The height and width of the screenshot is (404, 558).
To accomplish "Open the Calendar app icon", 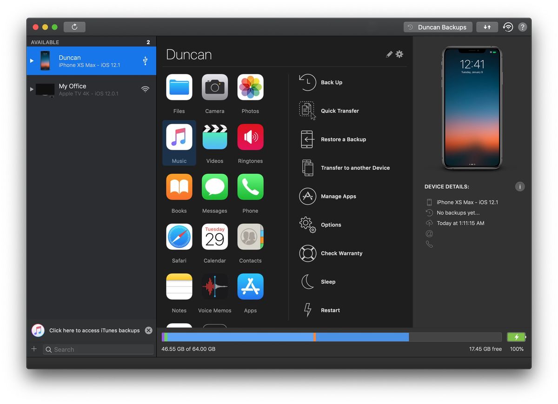I will pyautogui.click(x=215, y=237).
